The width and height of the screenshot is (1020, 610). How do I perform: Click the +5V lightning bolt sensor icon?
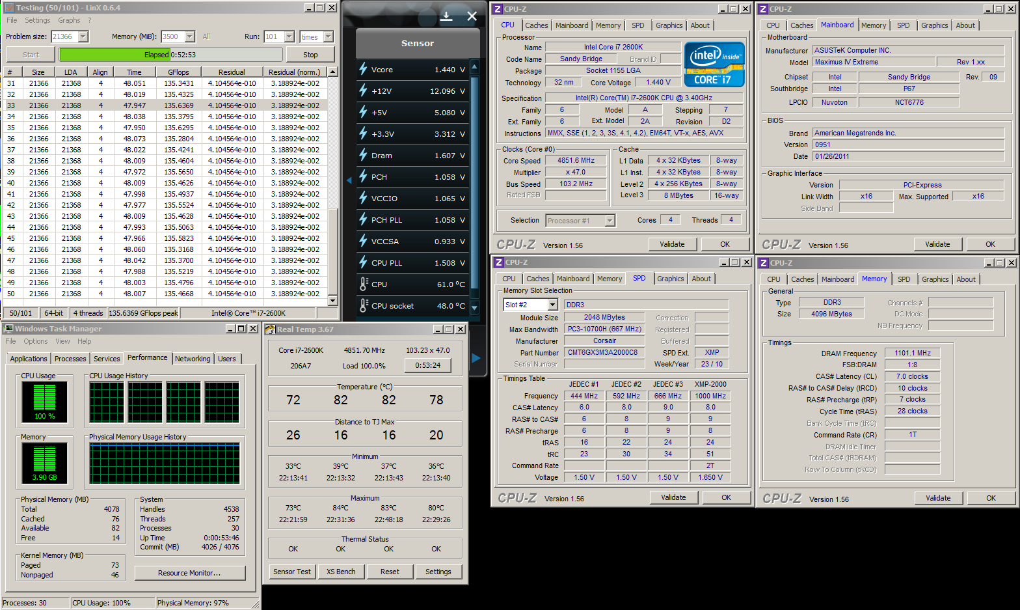(363, 112)
